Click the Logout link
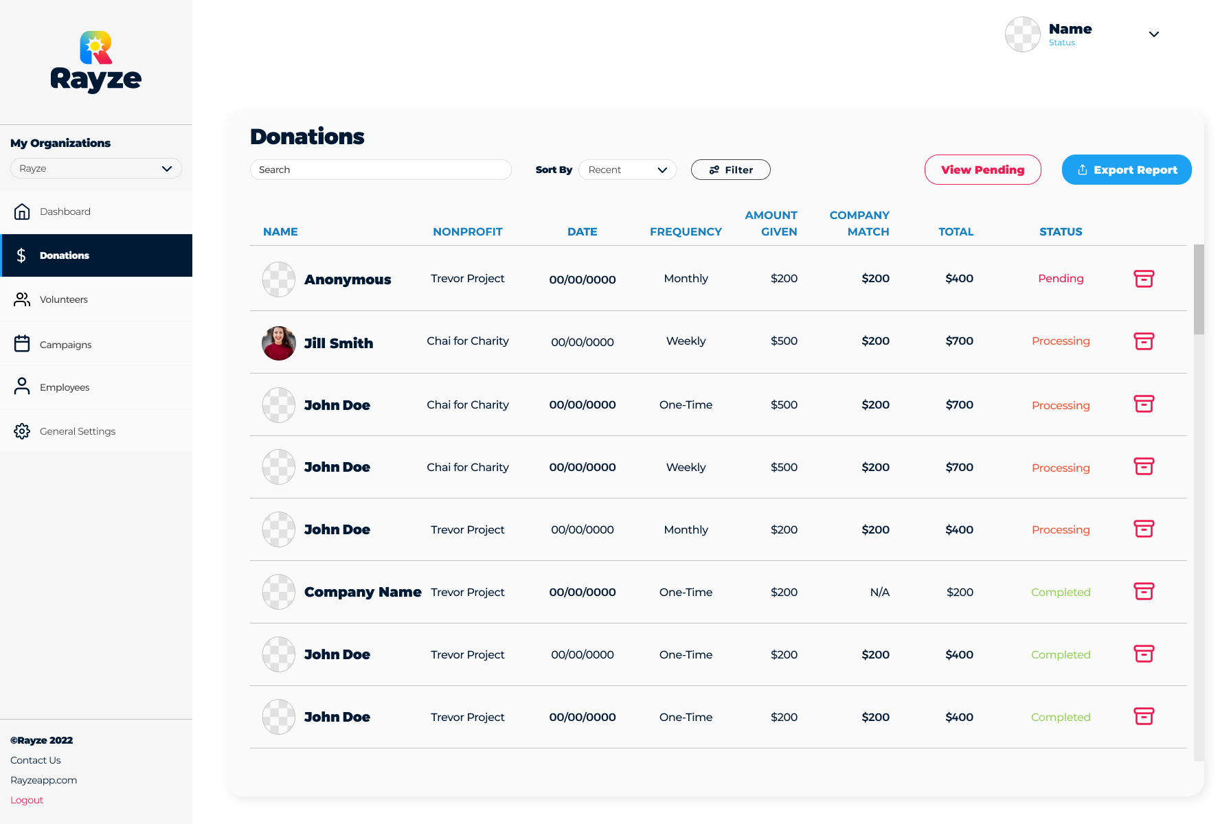This screenshot has width=1231, height=824. (x=27, y=800)
